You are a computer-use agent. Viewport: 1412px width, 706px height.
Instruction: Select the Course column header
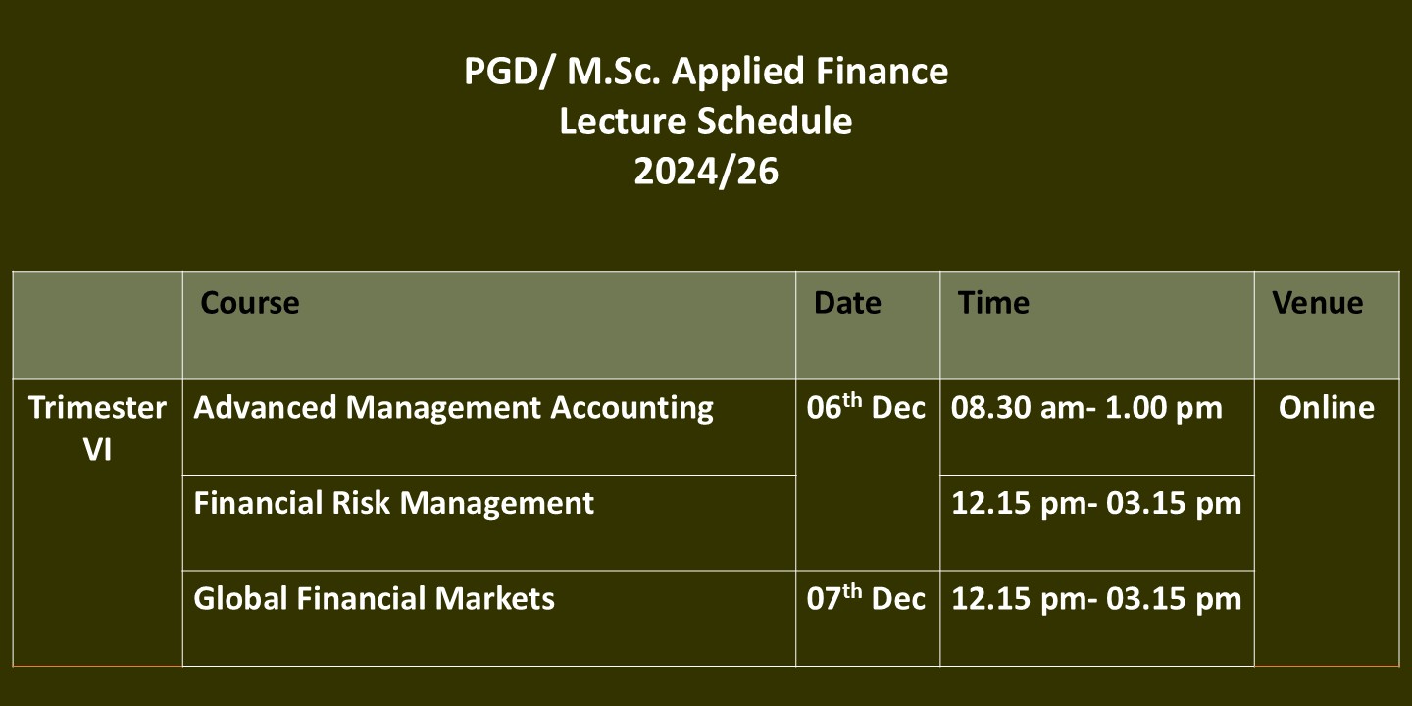tap(488, 326)
